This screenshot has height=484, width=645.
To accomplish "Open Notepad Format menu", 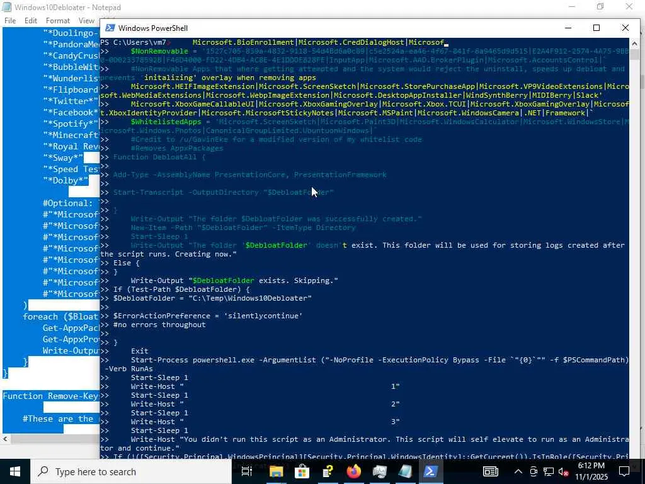I will pyautogui.click(x=57, y=21).
